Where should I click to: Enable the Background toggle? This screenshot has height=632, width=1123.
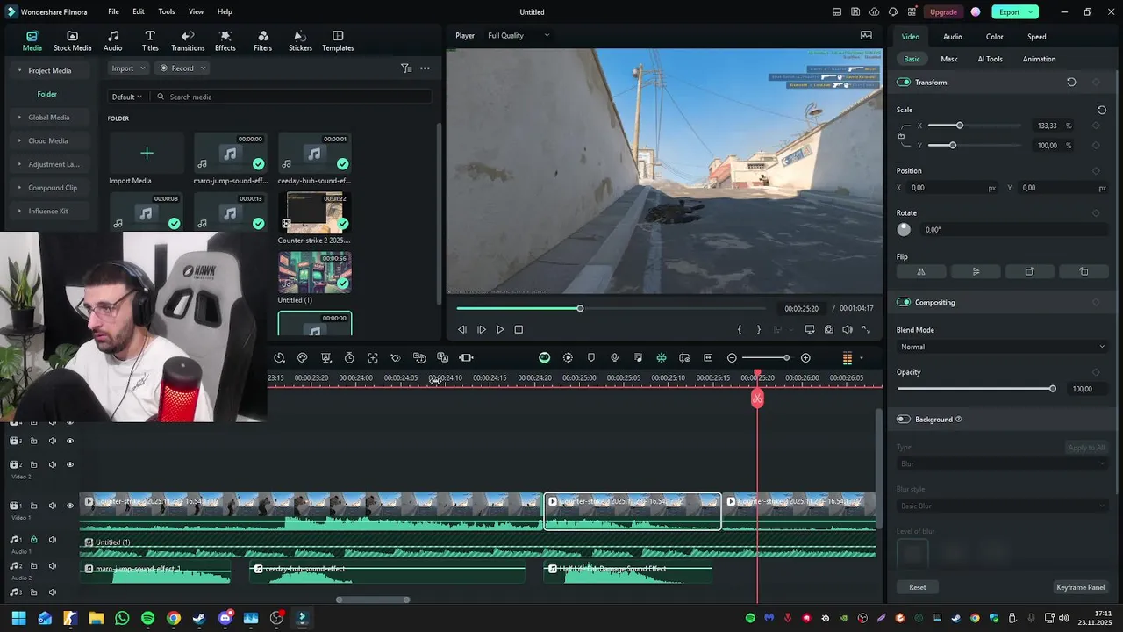pos(904,420)
